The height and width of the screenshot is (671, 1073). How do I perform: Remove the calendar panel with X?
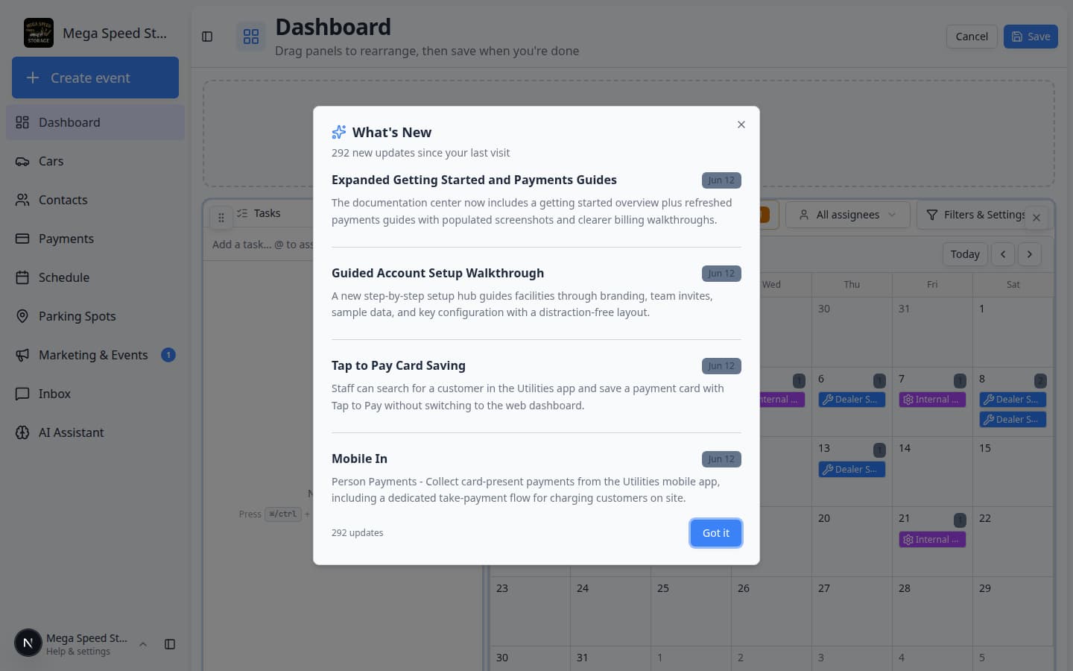coord(1036,218)
